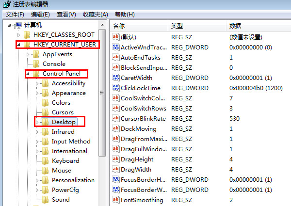This screenshot has height=206, width=291.
Task: Click the folder icon next to Colors
Action: tap(46, 103)
